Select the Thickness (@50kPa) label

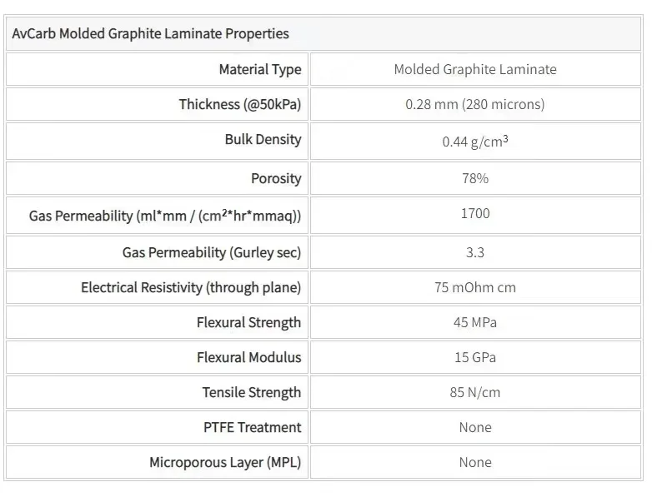(x=240, y=104)
